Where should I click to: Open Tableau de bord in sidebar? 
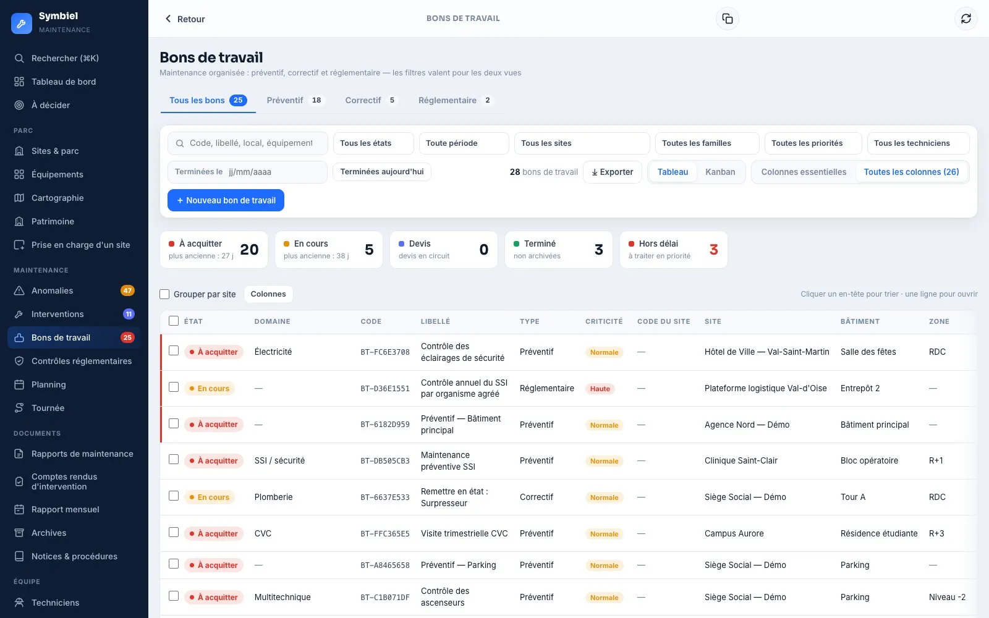tap(74, 82)
